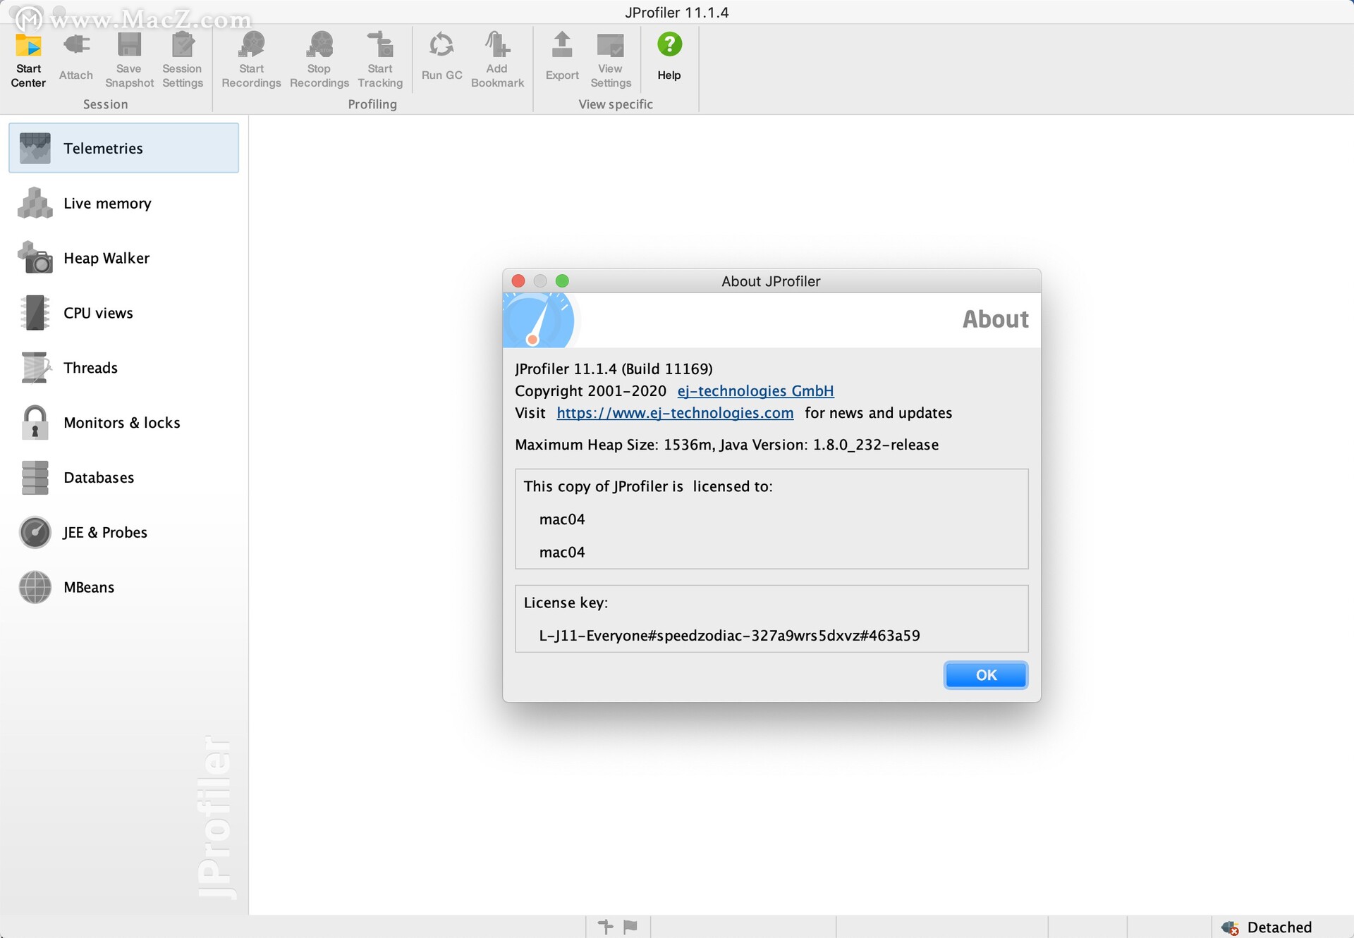Click the status bar flag icon
This screenshot has width=1354, height=938.
click(x=630, y=927)
